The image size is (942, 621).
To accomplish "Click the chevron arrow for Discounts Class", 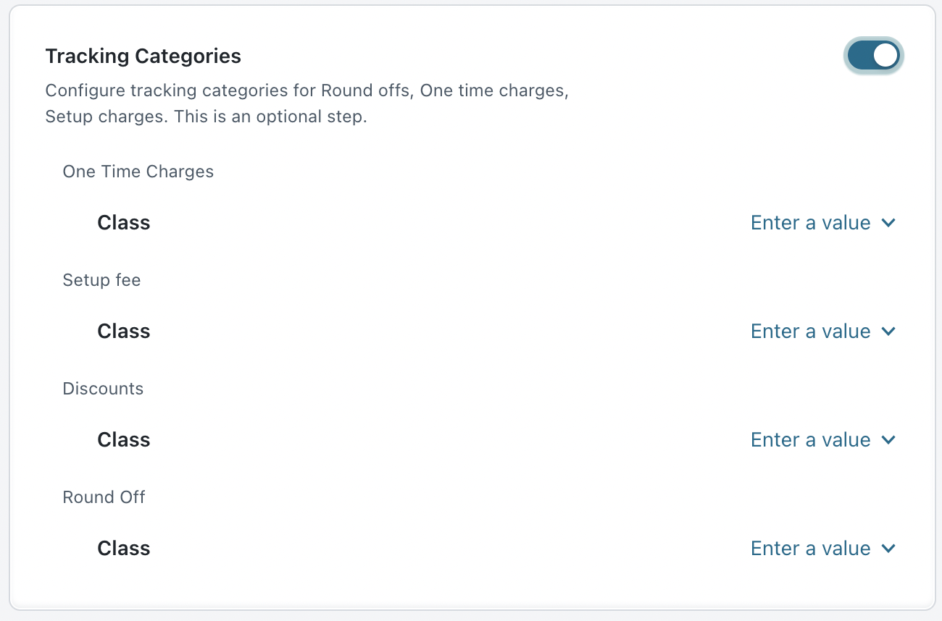I will point(889,440).
